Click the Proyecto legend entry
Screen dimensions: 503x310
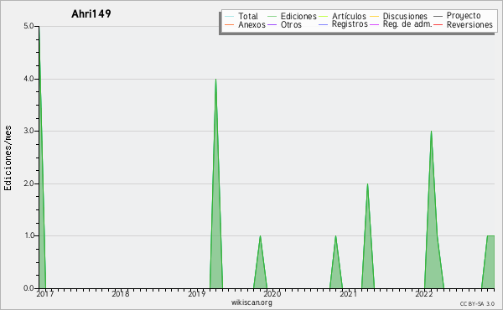(457, 16)
